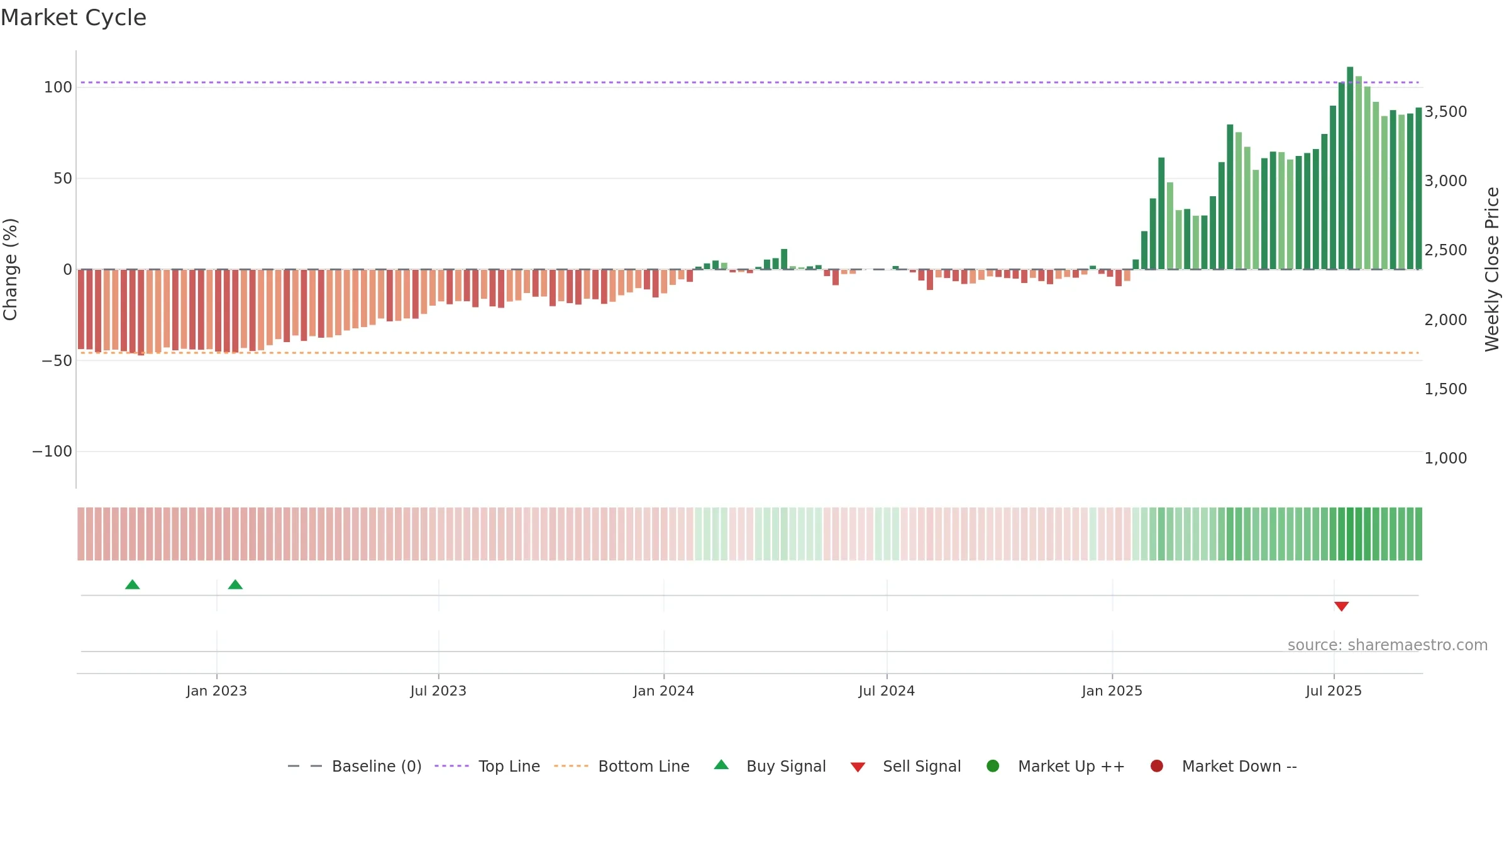Viewport: 1509px width, 849px height.
Task: Click the red Sell Signal legend triangle
Action: [x=858, y=767]
